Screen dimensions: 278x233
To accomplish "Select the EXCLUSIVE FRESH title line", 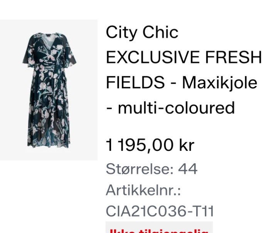I will [184, 57].
